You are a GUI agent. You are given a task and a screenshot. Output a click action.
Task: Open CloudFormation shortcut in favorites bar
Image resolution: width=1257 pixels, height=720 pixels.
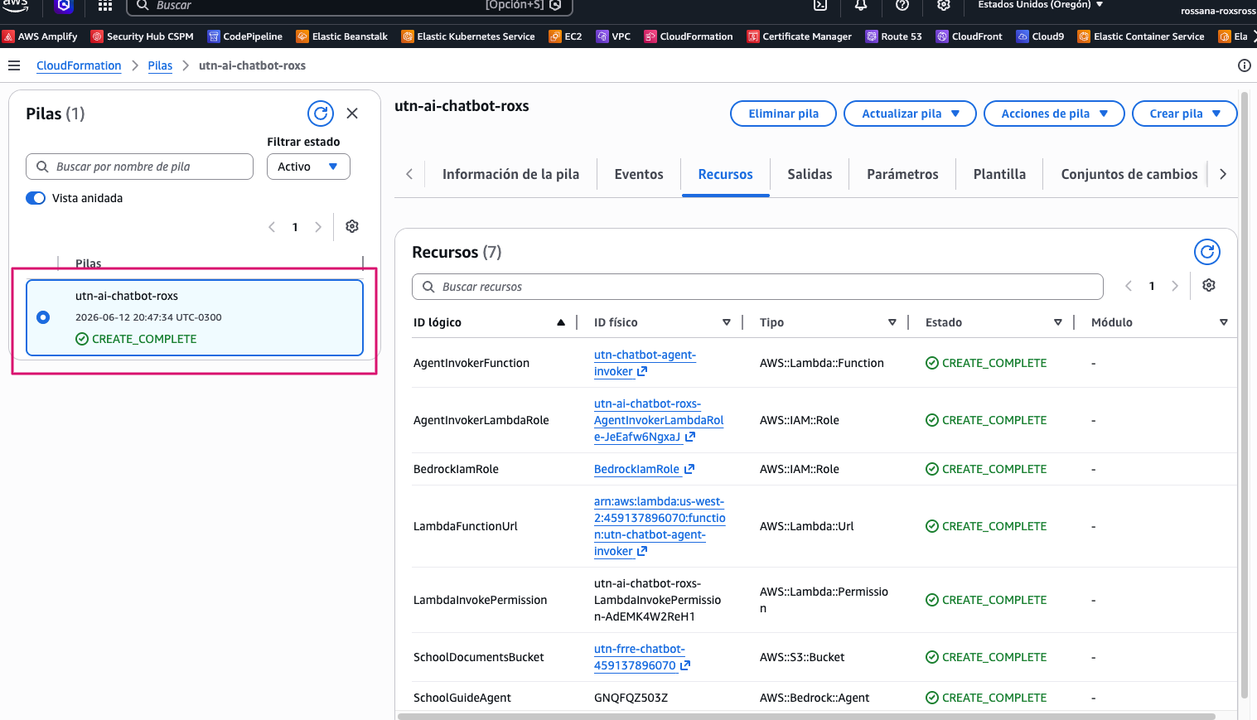689,36
